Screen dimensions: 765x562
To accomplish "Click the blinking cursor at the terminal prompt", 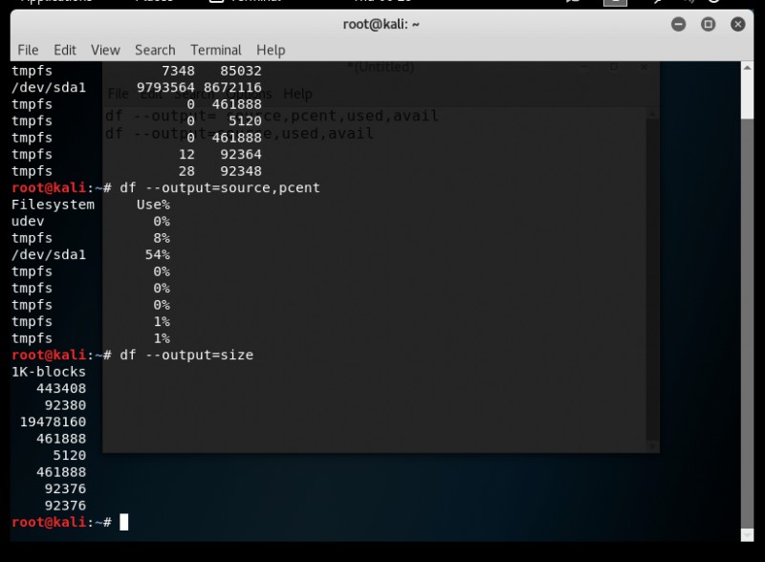I will [125, 522].
